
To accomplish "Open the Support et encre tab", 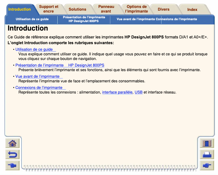I will (49, 9).
